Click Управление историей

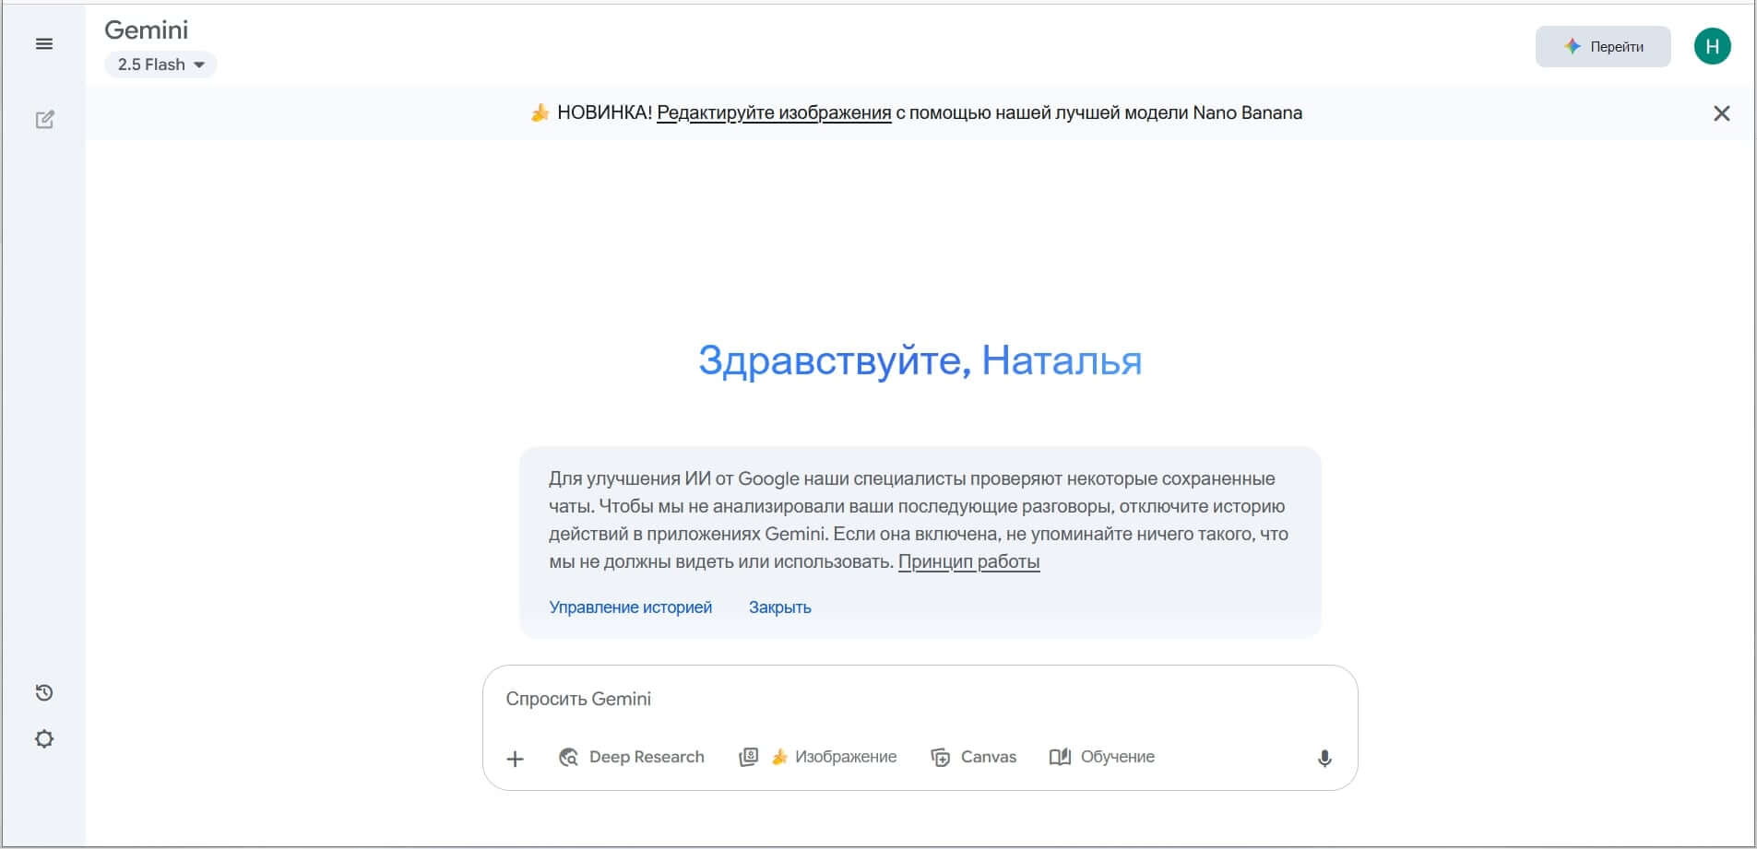[630, 607]
